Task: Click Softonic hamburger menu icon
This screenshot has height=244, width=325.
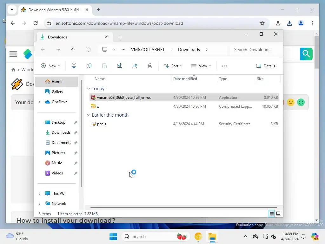Action: click(13, 54)
